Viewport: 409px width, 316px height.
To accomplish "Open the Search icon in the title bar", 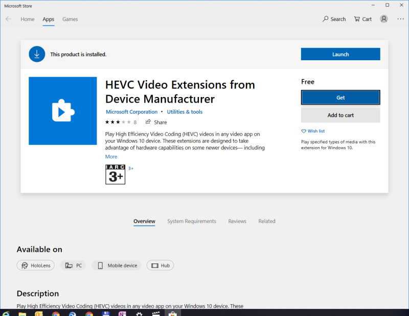I will tap(334, 19).
